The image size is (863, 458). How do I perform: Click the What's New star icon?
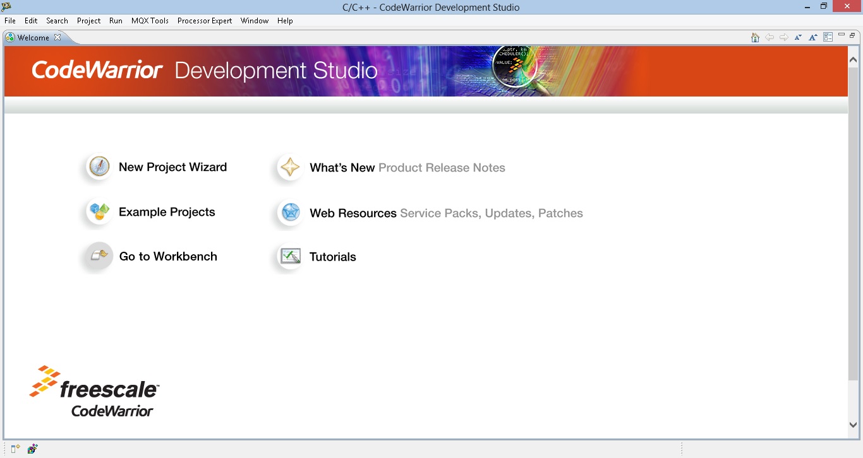click(290, 168)
